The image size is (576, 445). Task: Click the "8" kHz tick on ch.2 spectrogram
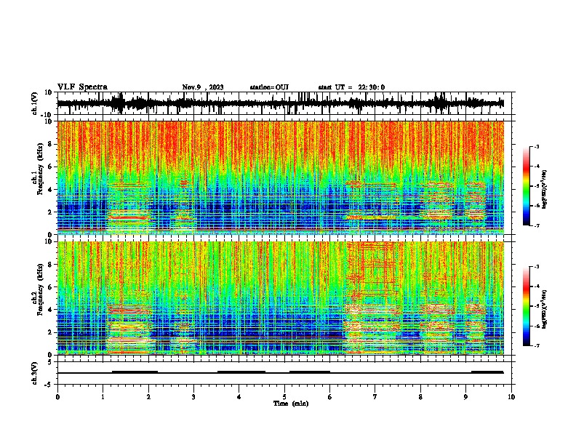50,265
